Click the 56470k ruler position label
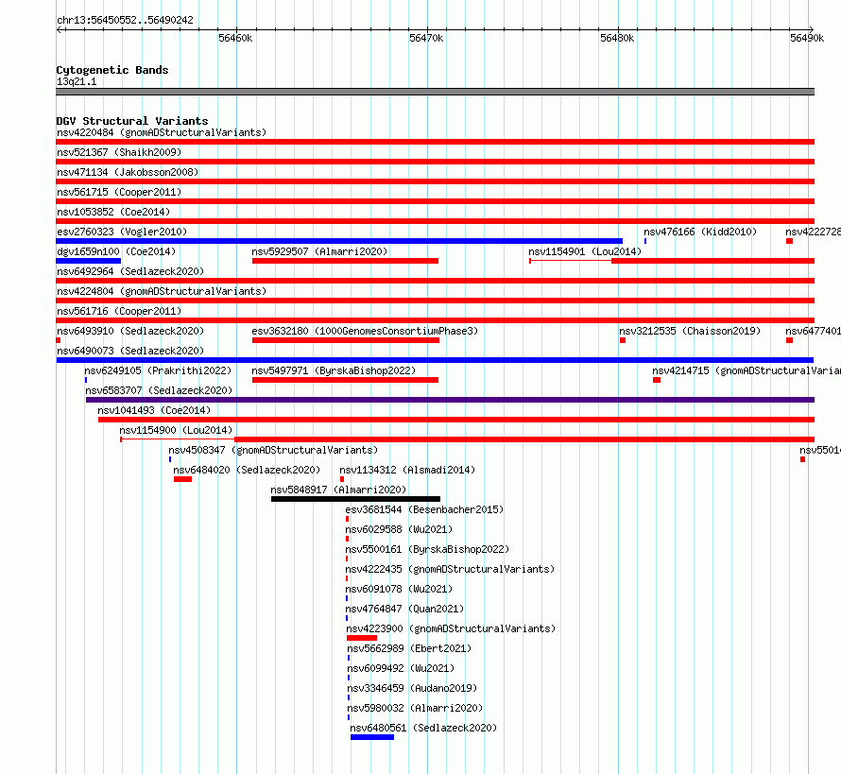Viewport: 841px width, 774px height. click(426, 38)
